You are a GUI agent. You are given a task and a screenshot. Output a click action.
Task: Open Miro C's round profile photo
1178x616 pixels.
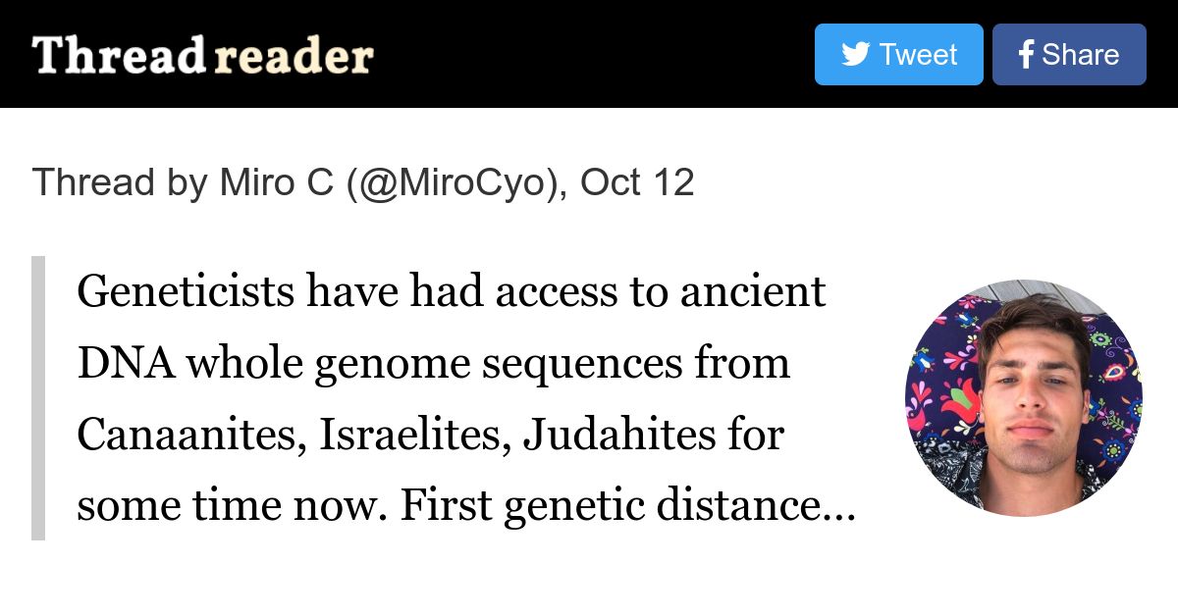(1024, 397)
